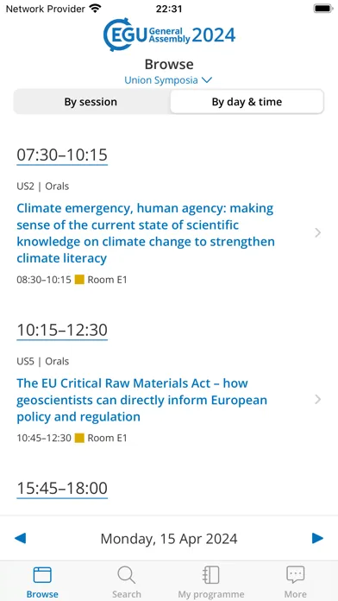Open the More speech bubble icon
Screen dimensions: 338x601
click(296, 575)
